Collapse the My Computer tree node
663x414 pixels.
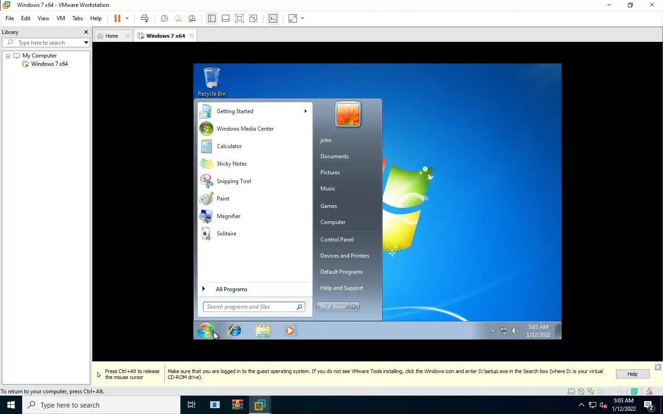tap(8, 56)
